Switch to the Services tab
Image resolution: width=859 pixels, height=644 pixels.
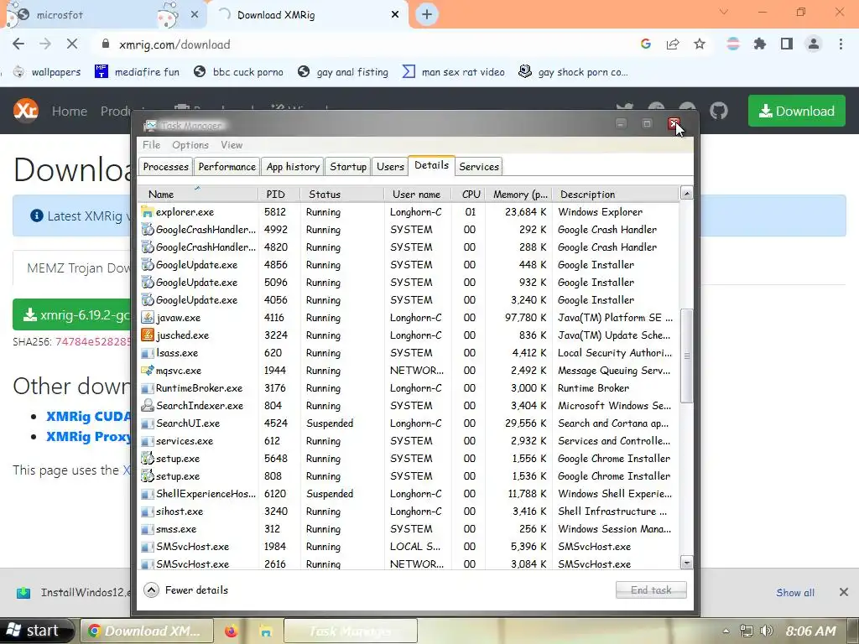479,167
